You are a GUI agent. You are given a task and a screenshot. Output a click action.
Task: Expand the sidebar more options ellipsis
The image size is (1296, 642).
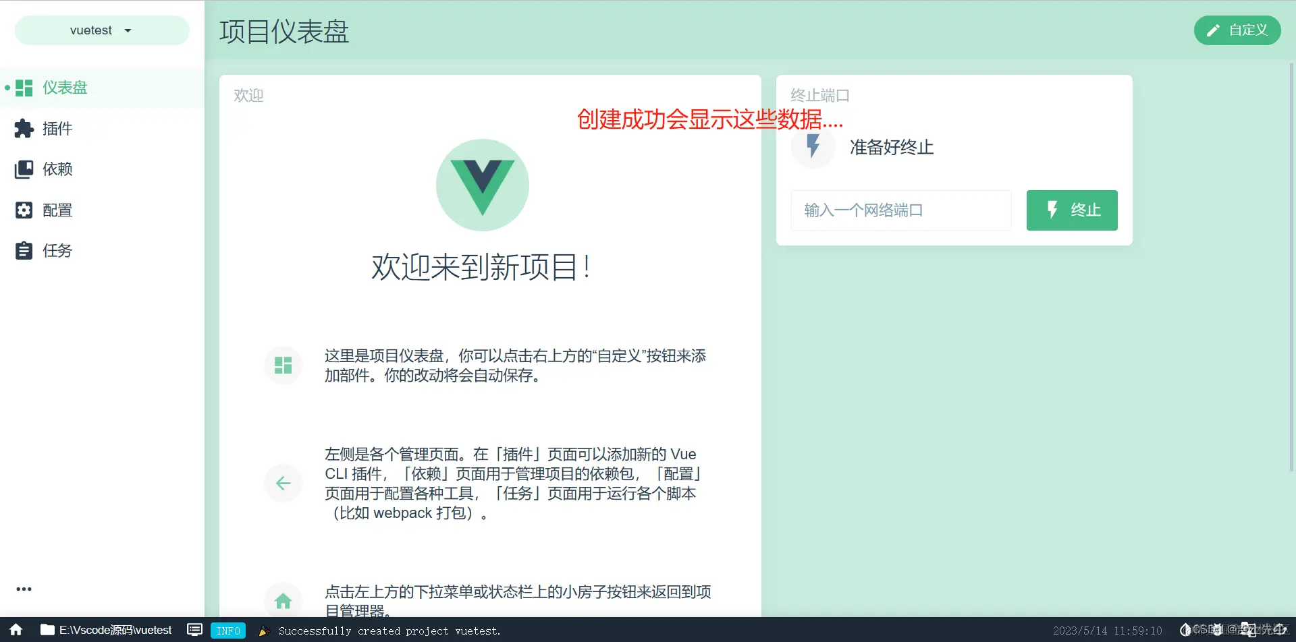click(x=24, y=588)
